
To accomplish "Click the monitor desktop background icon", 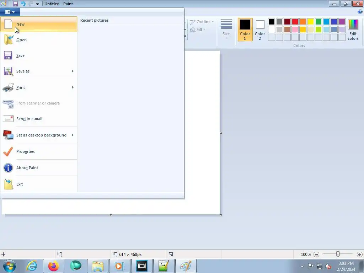I will [x=8, y=135].
